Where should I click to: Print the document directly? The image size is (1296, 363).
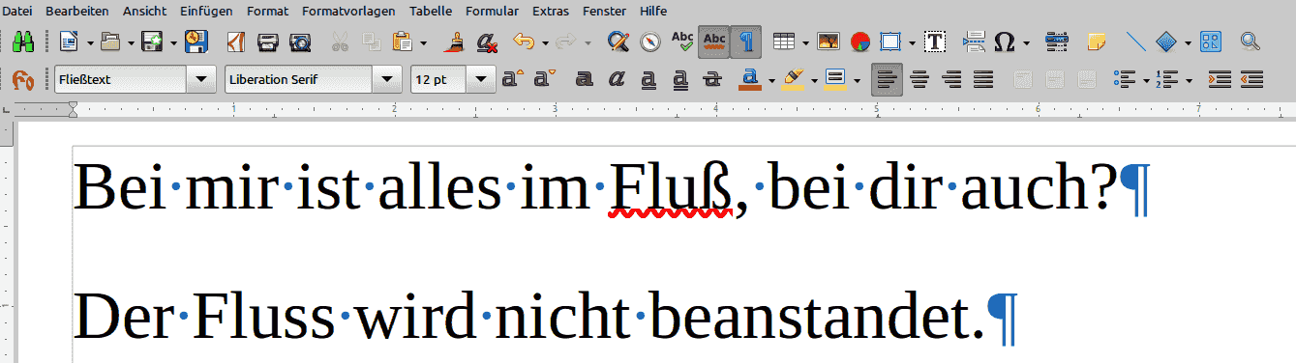[x=268, y=42]
